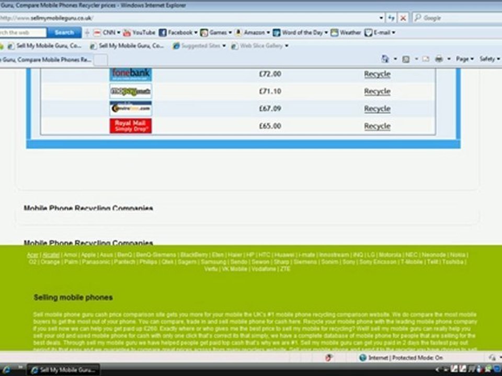Click the red stop loading icon
Viewport: 502px width, 376px height.
click(403, 18)
